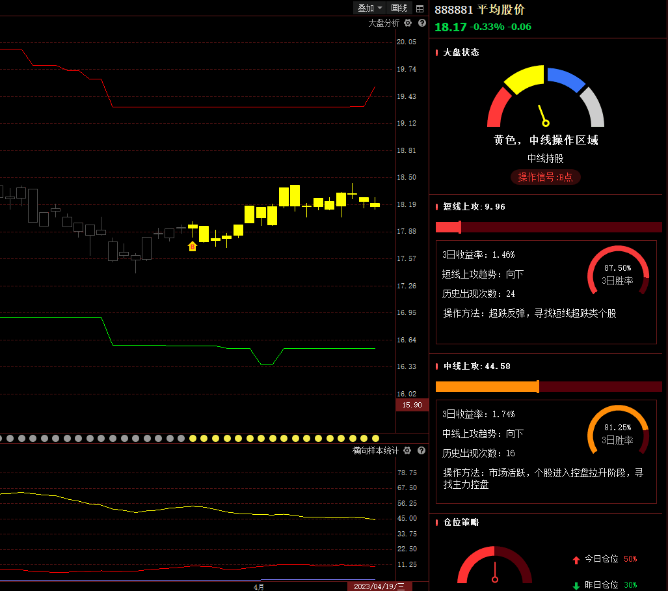Click 历史出现次数: 24 row

pos(479,294)
